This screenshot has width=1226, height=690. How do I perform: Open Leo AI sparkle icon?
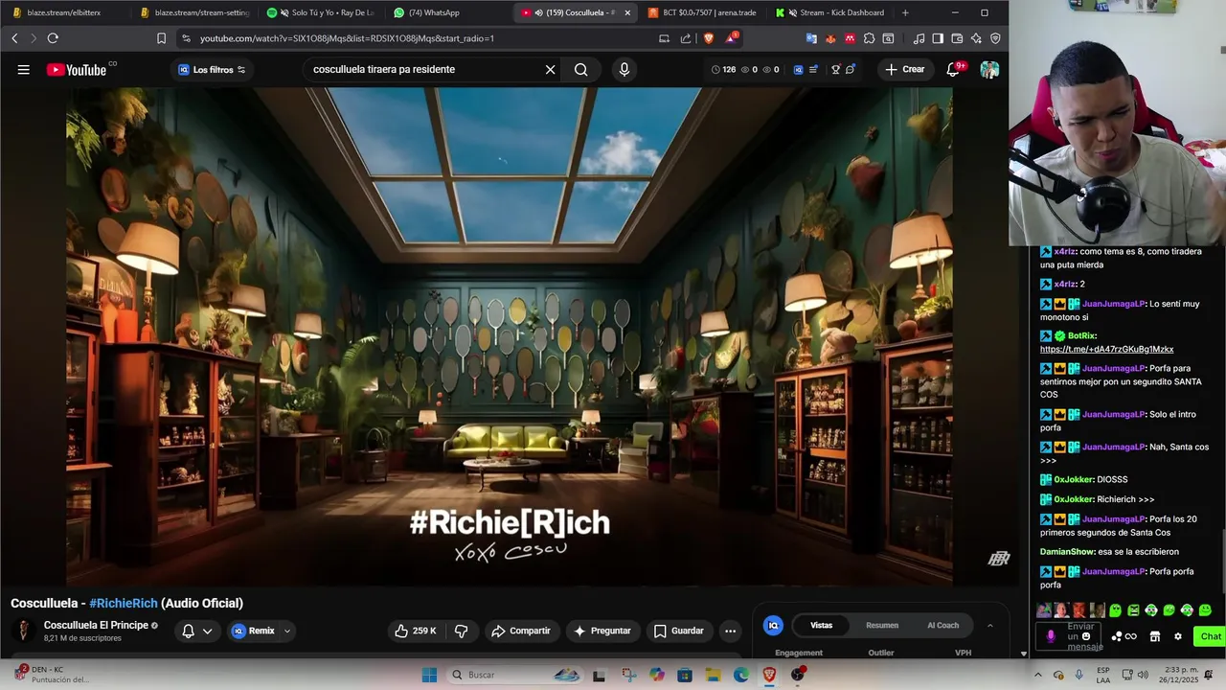[976, 38]
